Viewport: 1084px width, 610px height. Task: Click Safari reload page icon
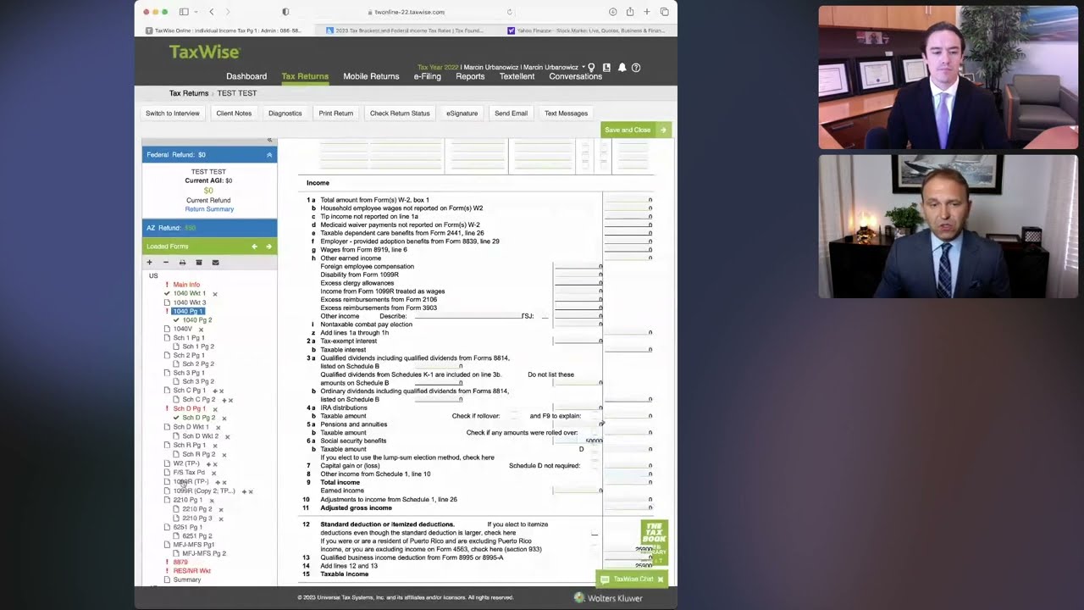click(x=509, y=12)
